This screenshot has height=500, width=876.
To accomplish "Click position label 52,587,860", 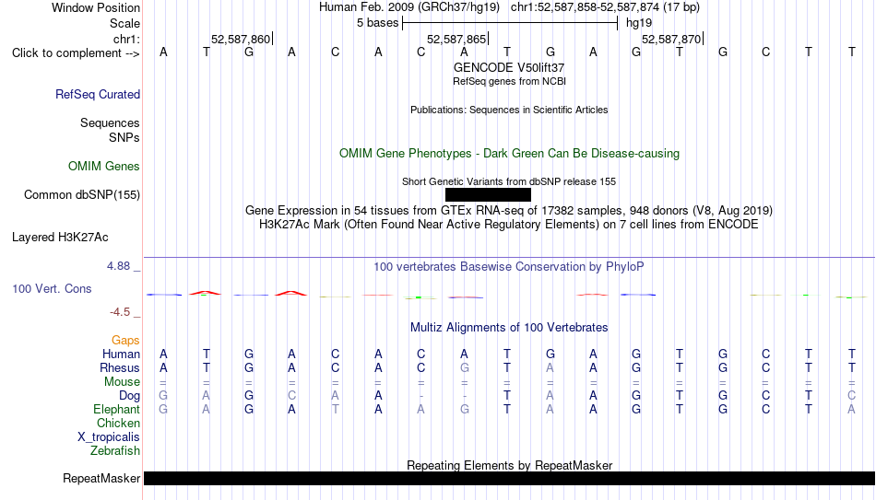I will (241, 39).
